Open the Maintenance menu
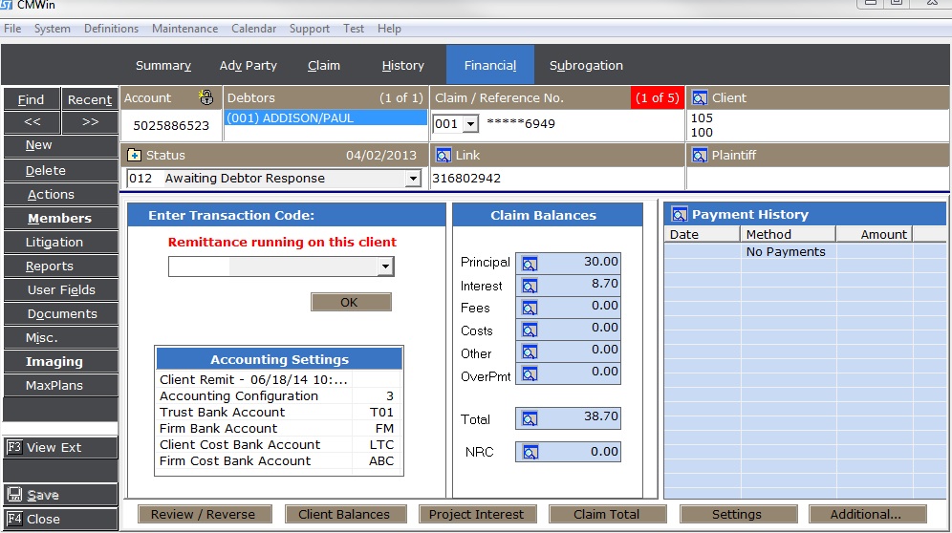The image size is (952, 533). [184, 29]
